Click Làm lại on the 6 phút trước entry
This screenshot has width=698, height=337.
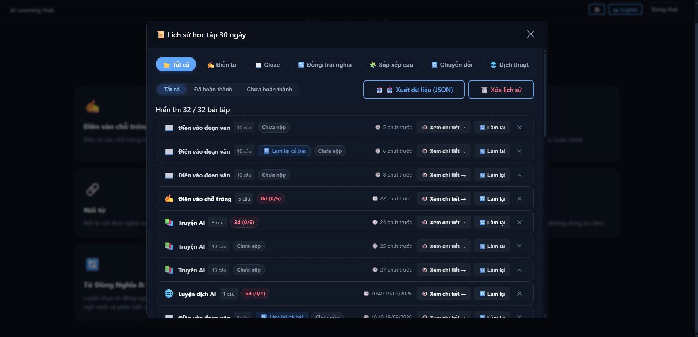tap(492, 151)
